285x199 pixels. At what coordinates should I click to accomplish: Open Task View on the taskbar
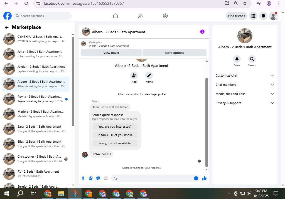(x=33, y=193)
